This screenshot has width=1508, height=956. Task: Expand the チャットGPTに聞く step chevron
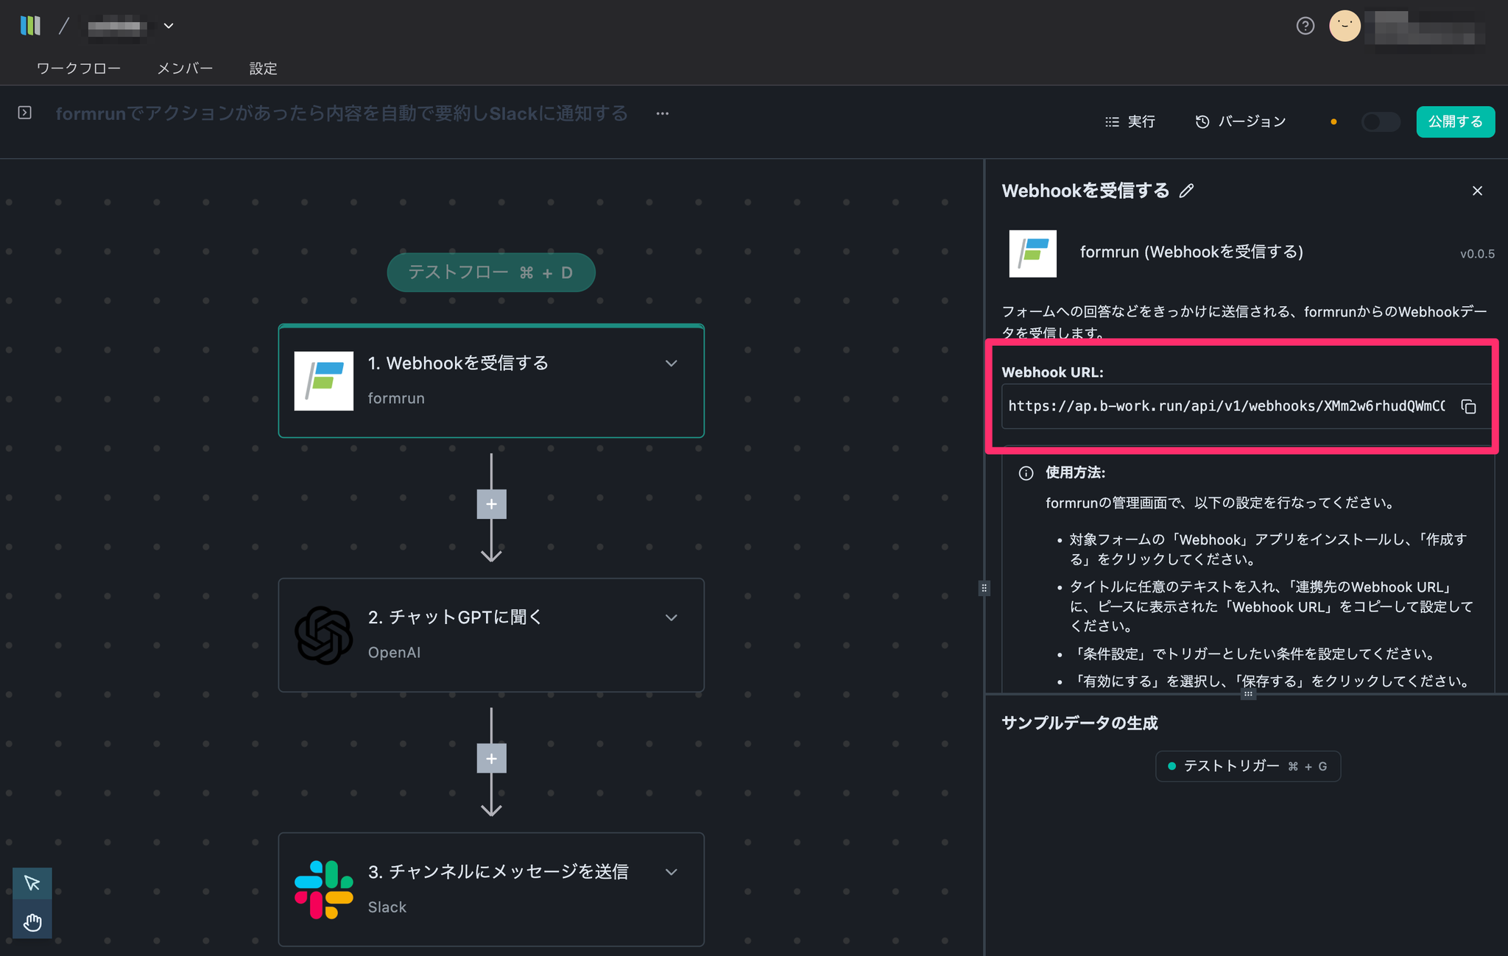click(671, 617)
